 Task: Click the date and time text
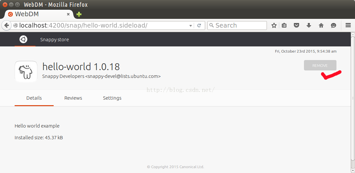pos(306,51)
